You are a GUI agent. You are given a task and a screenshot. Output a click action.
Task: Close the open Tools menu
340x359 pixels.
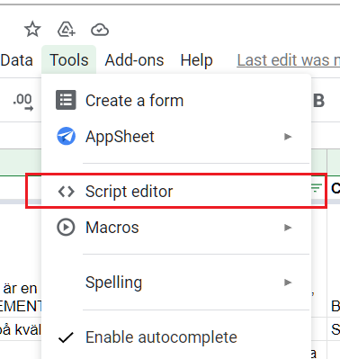click(69, 60)
